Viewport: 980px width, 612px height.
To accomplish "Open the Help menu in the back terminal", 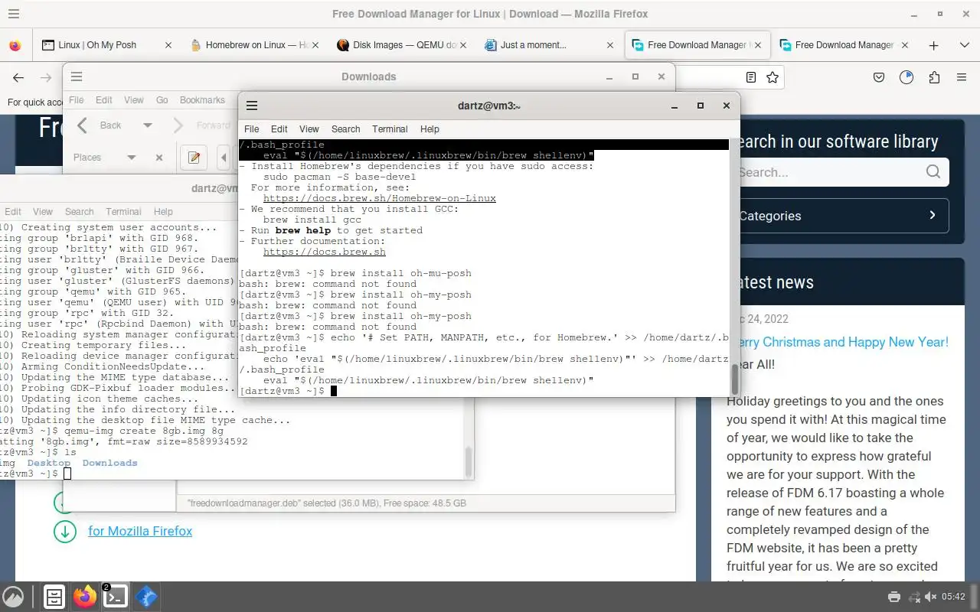I will tap(163, 212).
